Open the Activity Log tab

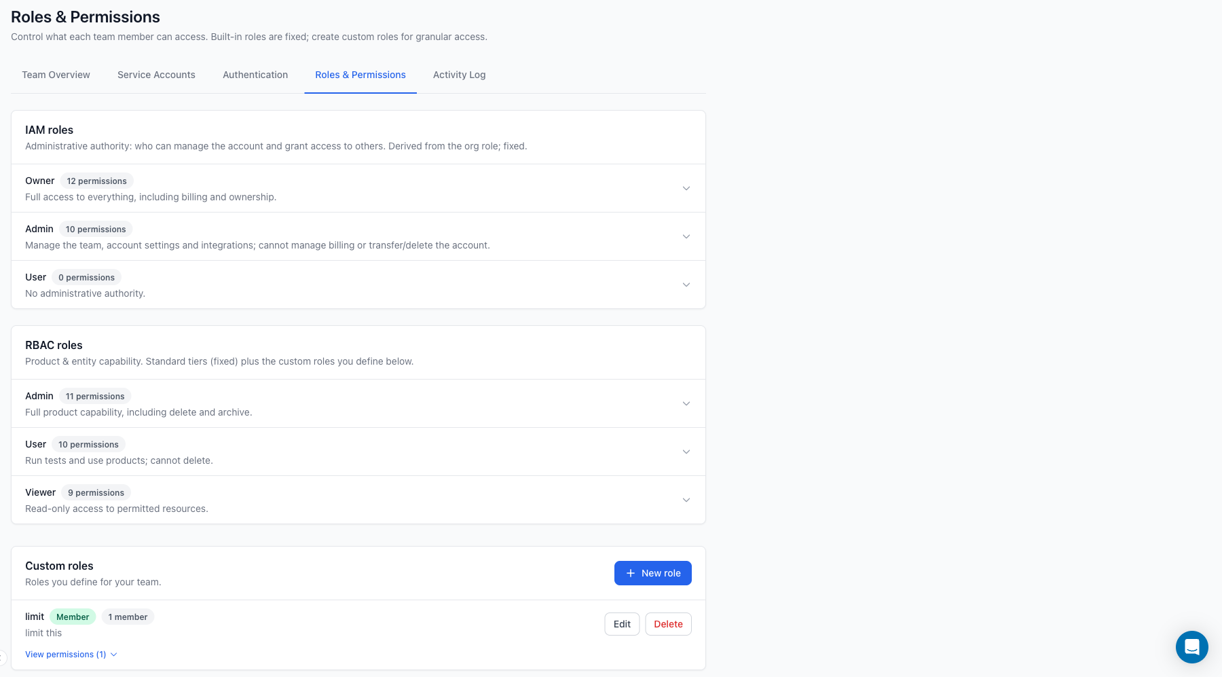pyautogui.click(x=460, y=75)
